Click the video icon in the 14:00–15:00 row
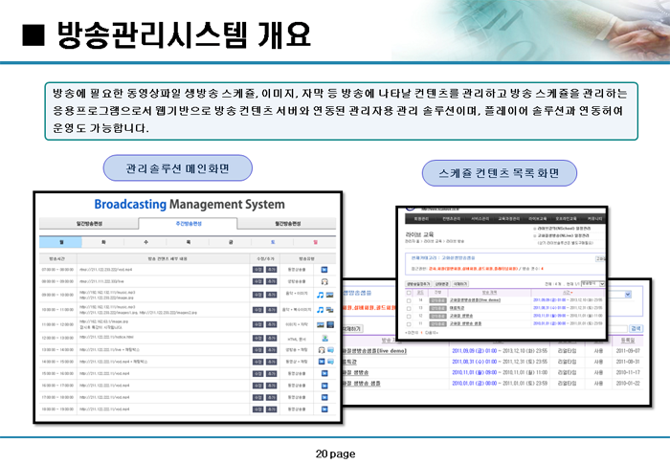This screenshot has width=670, height=464. click(x=322, y=362)
